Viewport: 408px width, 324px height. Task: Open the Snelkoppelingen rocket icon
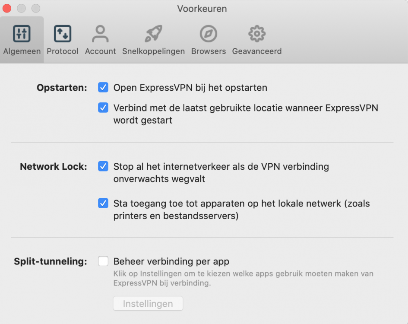point(153,33)
